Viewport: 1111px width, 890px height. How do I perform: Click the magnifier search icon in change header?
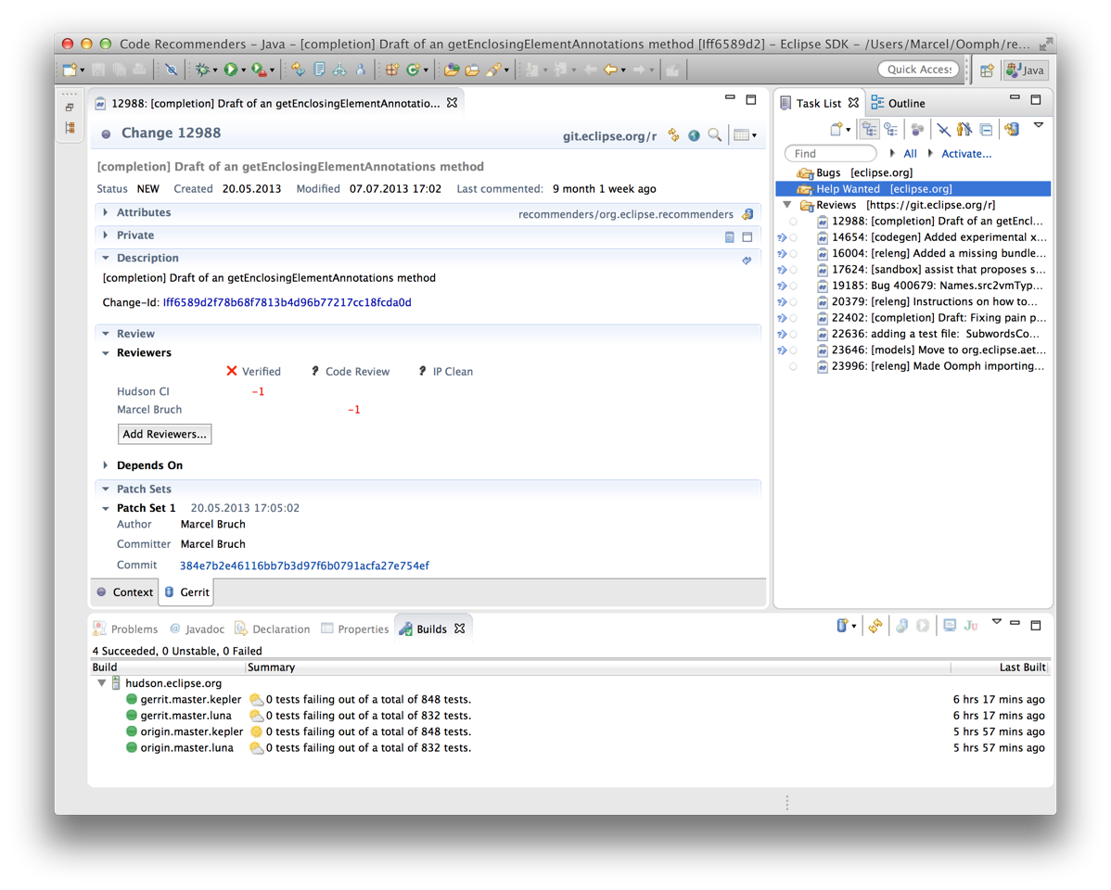coord(715,135)
